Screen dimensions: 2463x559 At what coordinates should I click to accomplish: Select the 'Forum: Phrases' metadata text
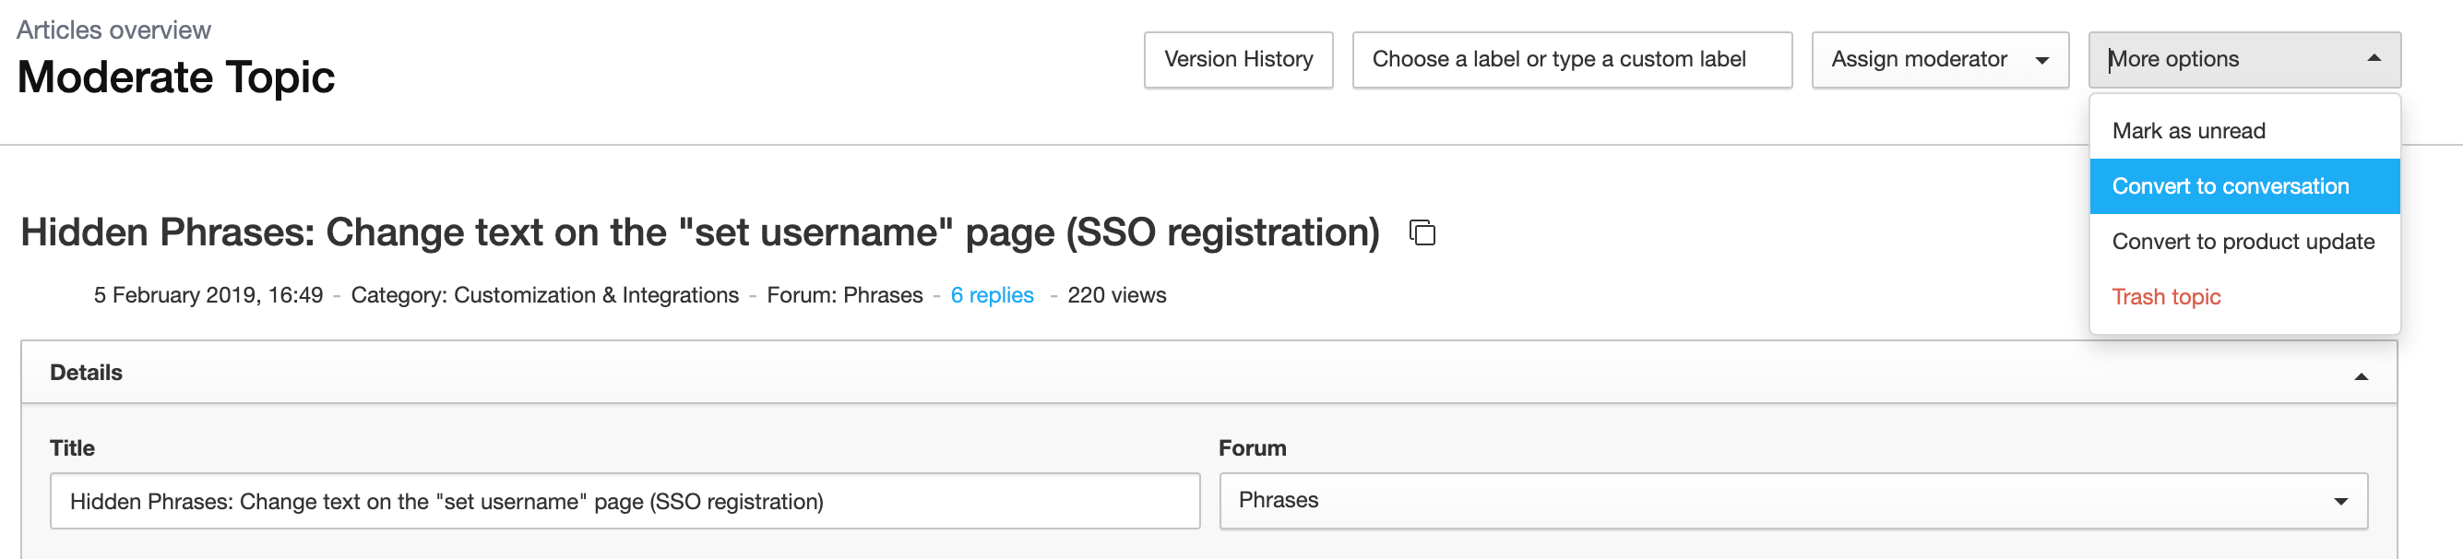tap(844, 295)
